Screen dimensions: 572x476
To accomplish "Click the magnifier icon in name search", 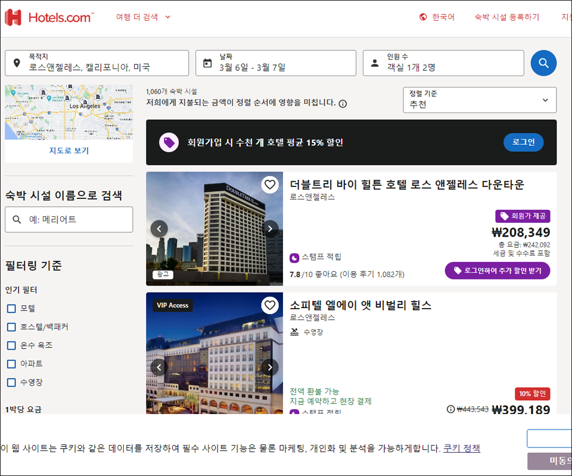I will point(17,220).
